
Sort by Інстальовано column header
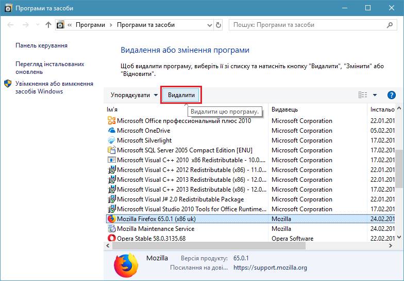click(x=382, y=110)
